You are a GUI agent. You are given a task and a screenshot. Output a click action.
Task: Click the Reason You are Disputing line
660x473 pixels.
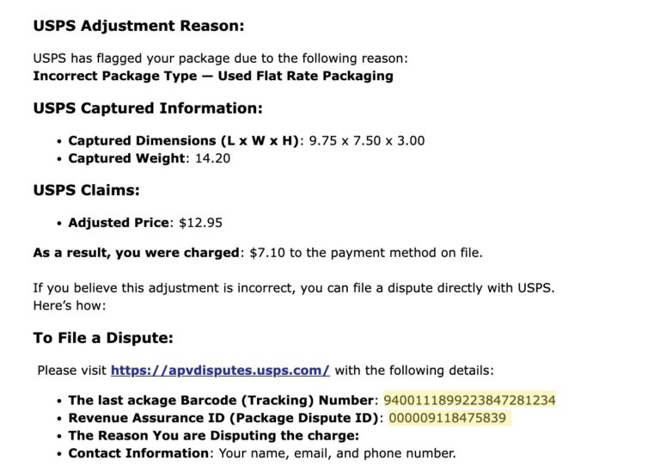tap(214, 435)
